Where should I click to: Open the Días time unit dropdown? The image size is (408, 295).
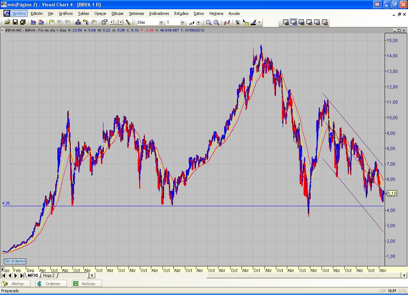(161, 23)
